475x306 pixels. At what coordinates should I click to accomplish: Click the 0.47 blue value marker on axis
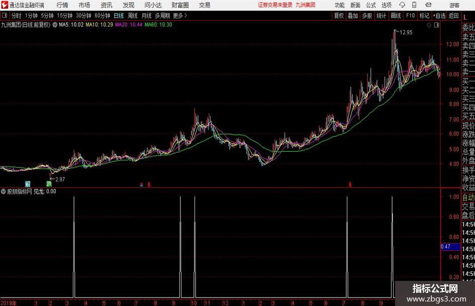[450, 247]
